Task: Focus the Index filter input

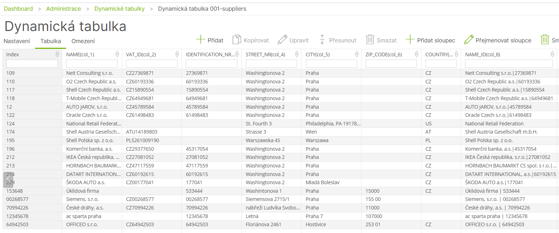Action: [x=32, y=63]
